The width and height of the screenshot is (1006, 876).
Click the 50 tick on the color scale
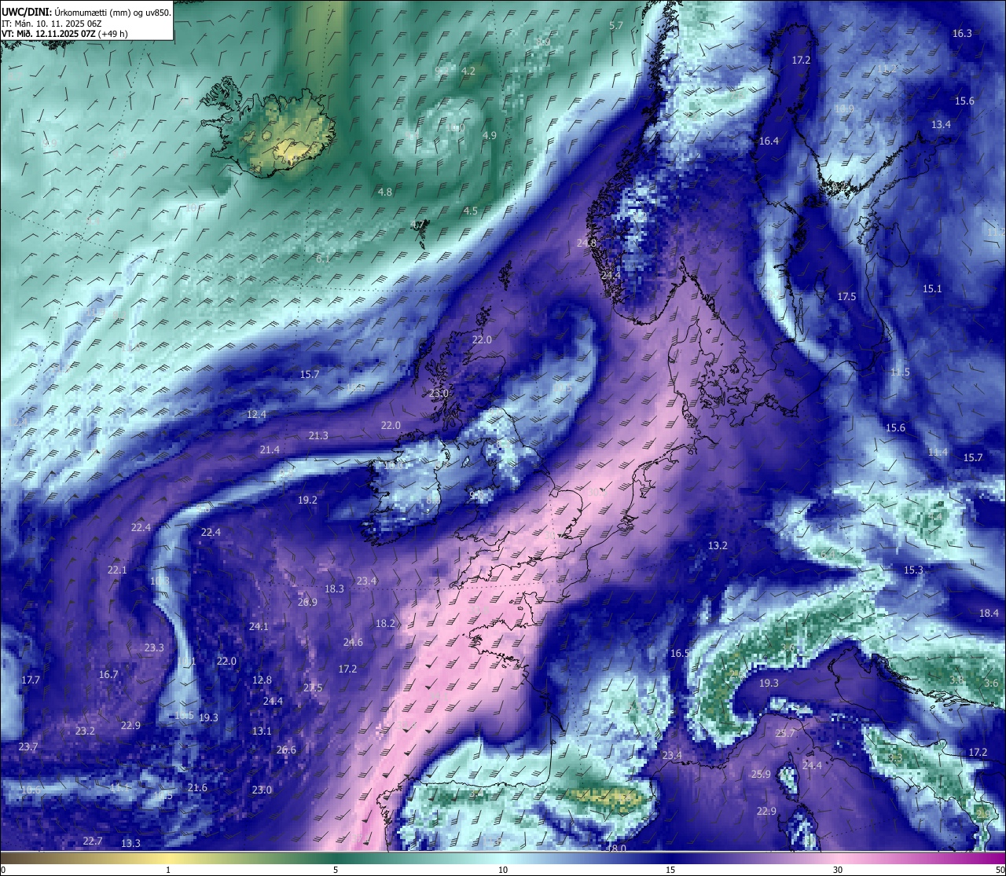tap(1000, 870)
